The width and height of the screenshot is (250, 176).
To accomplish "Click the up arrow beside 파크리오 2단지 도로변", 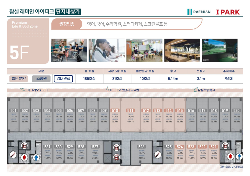I will point(107,89).
